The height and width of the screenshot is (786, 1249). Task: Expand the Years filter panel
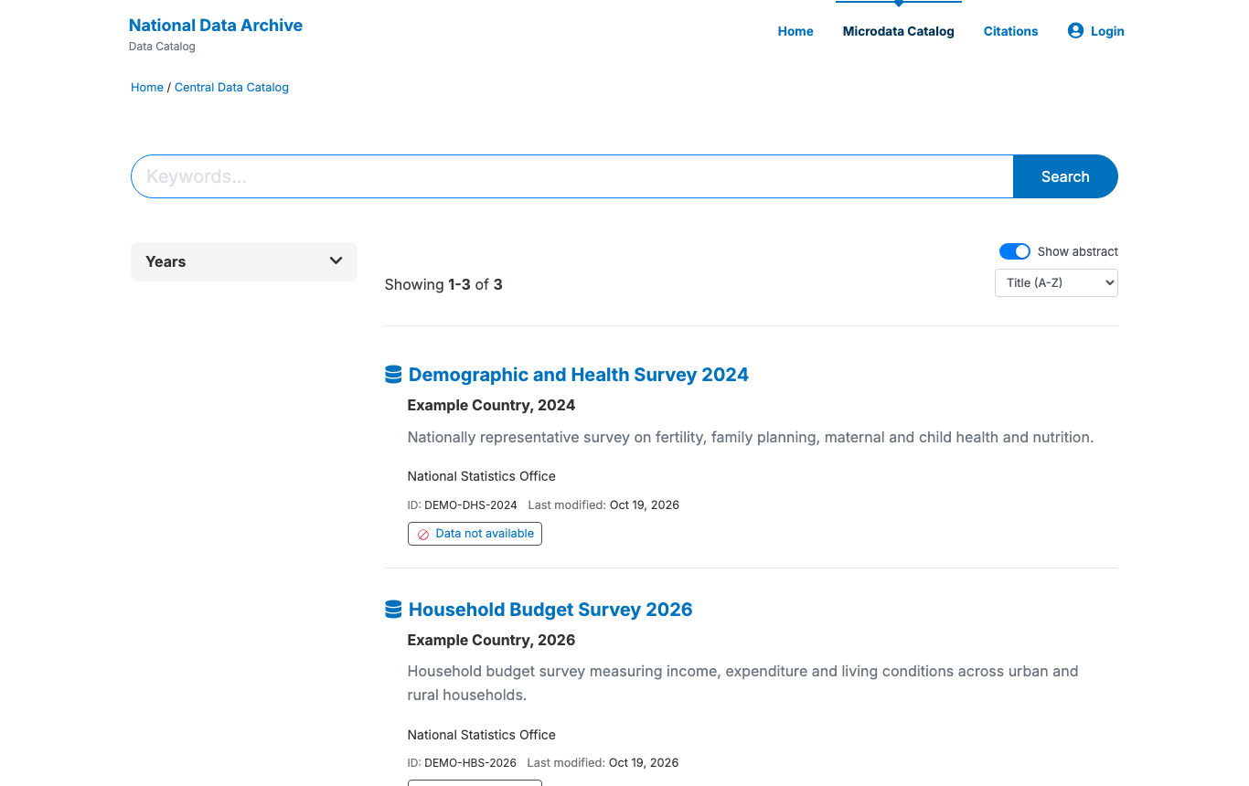[x=243, y=261]
